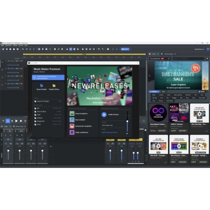
Task: Open the Afro House bundle thumbnail
Action: 179,144
